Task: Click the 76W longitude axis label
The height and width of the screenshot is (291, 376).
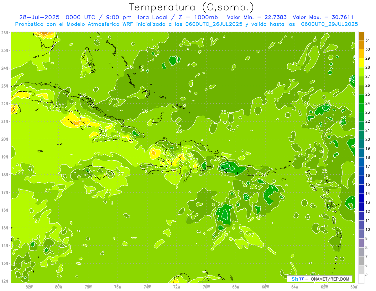Action: (x=118, y=287)
